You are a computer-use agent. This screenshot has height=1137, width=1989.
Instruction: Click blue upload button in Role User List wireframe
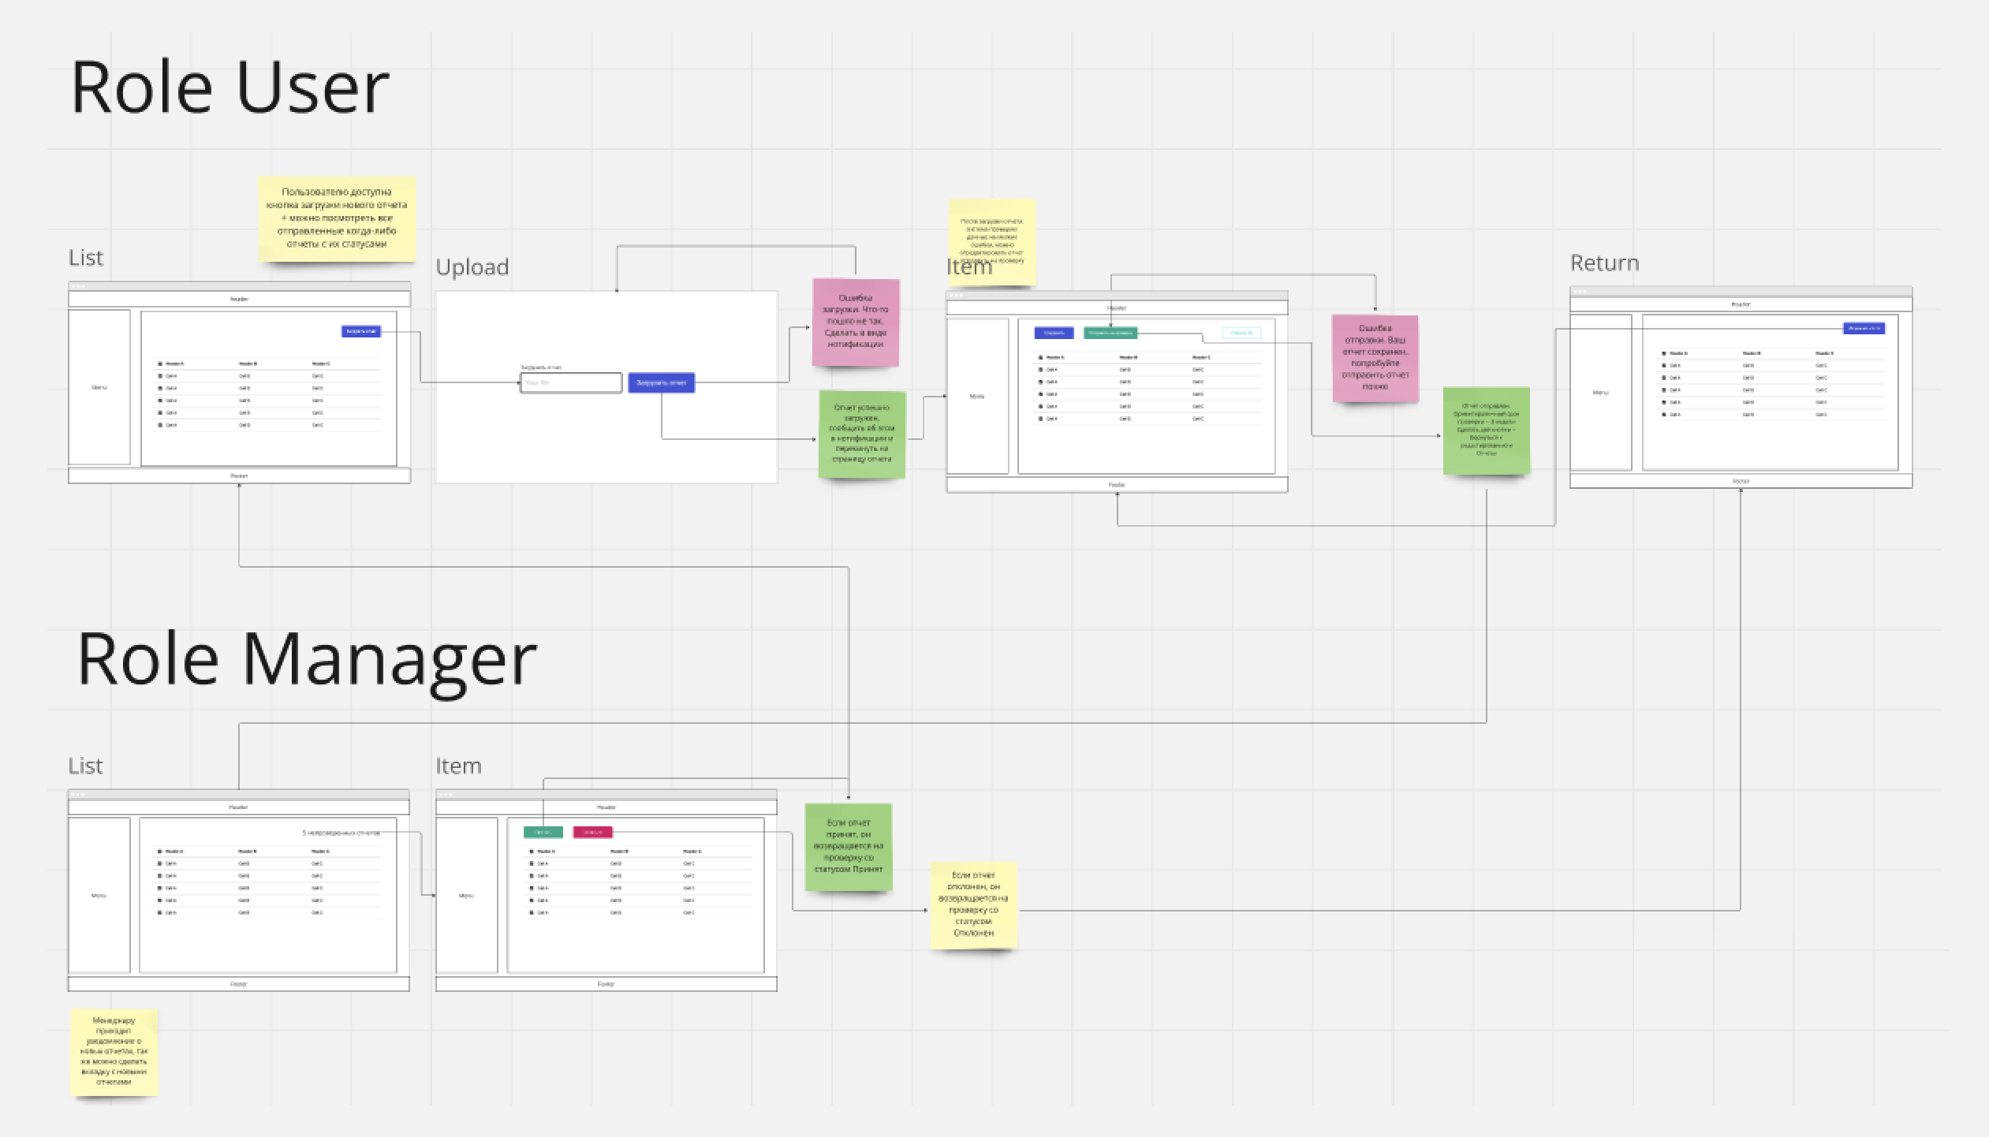coord(361,331)
